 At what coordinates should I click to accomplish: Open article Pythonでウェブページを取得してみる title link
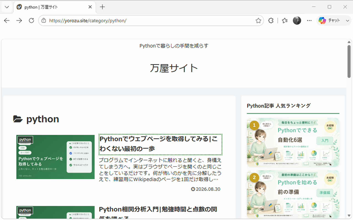(160, 144)
